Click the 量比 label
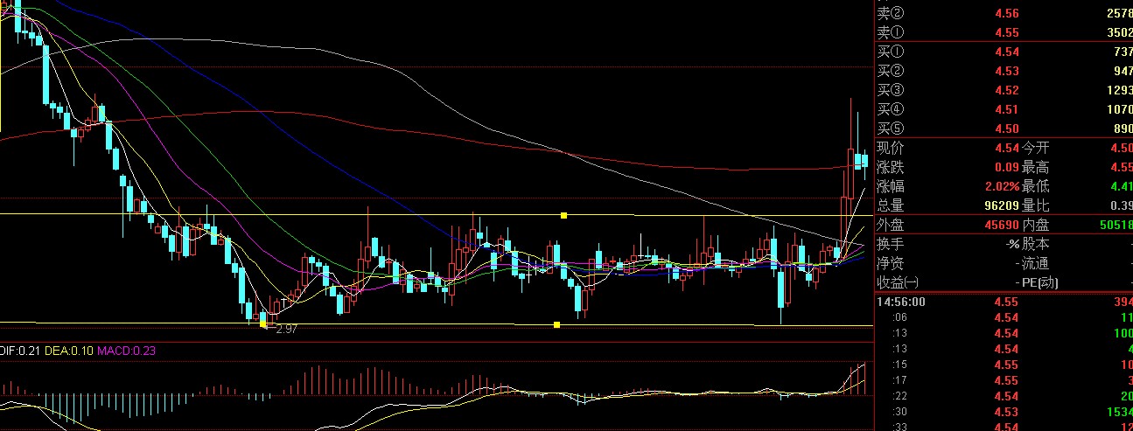1133x431 pixels. point(1035,205)
